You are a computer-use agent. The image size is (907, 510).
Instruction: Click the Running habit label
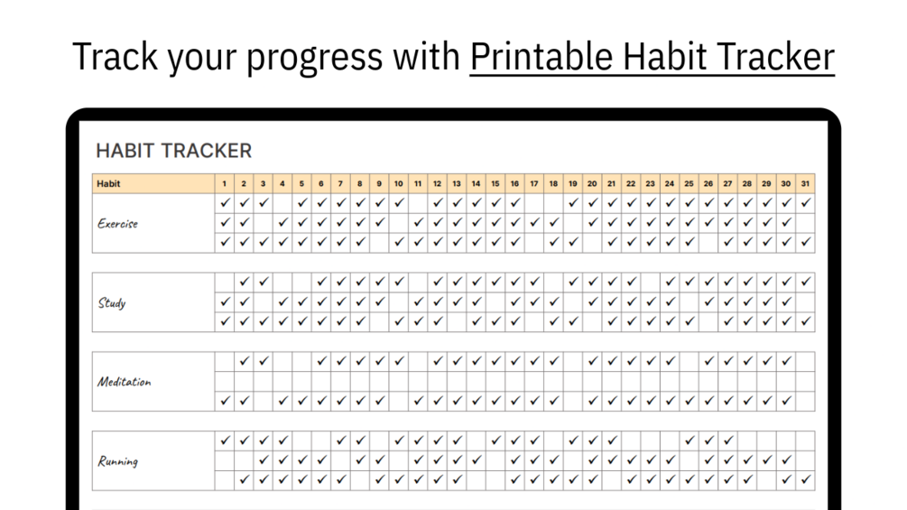(118, 461)
